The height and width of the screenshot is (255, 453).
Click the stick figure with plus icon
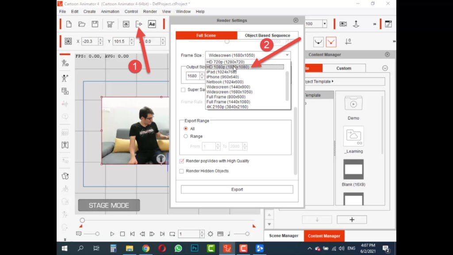(x=65, y=78)
